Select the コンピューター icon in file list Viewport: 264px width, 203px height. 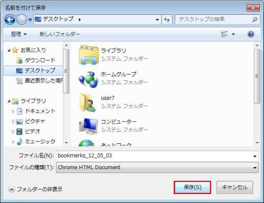[88, 126]
